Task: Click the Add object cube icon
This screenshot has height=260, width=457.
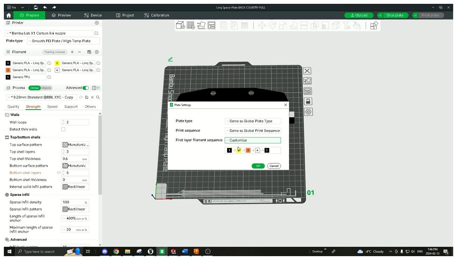Action: click(180, 25)
